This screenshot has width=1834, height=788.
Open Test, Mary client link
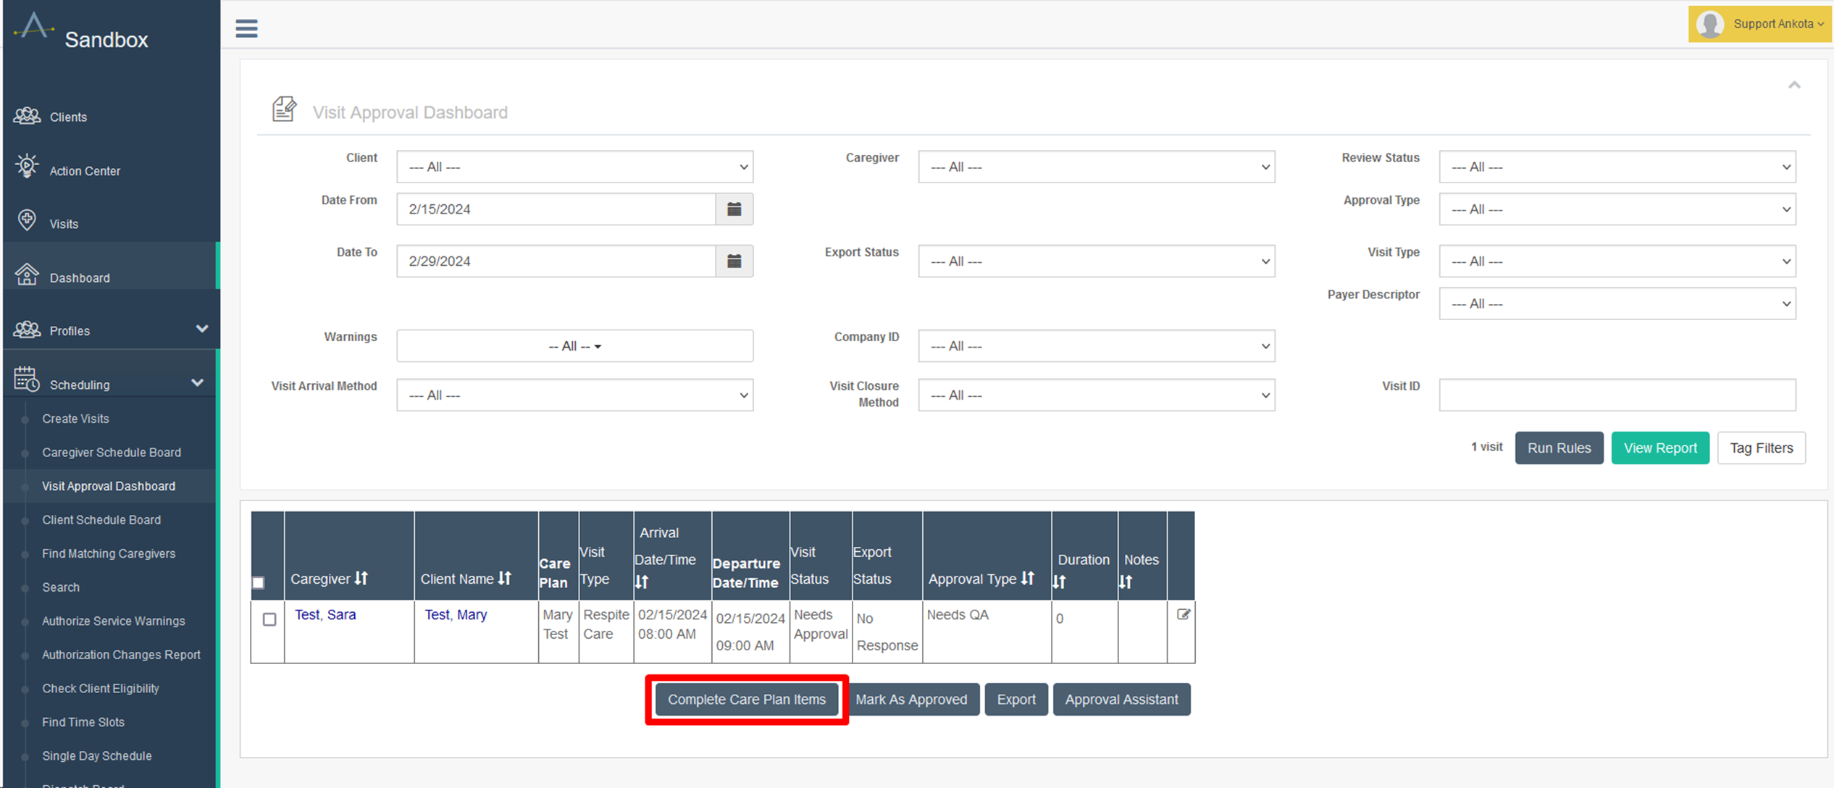[455, 615]
